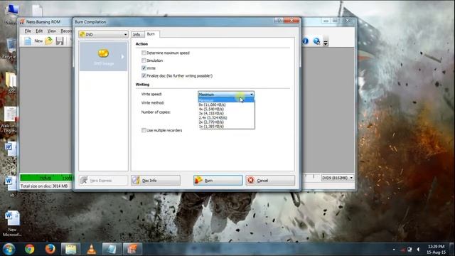
Task: Open VLC media player from taskbar
Action: pyautogui.click(x=92, y=249)
